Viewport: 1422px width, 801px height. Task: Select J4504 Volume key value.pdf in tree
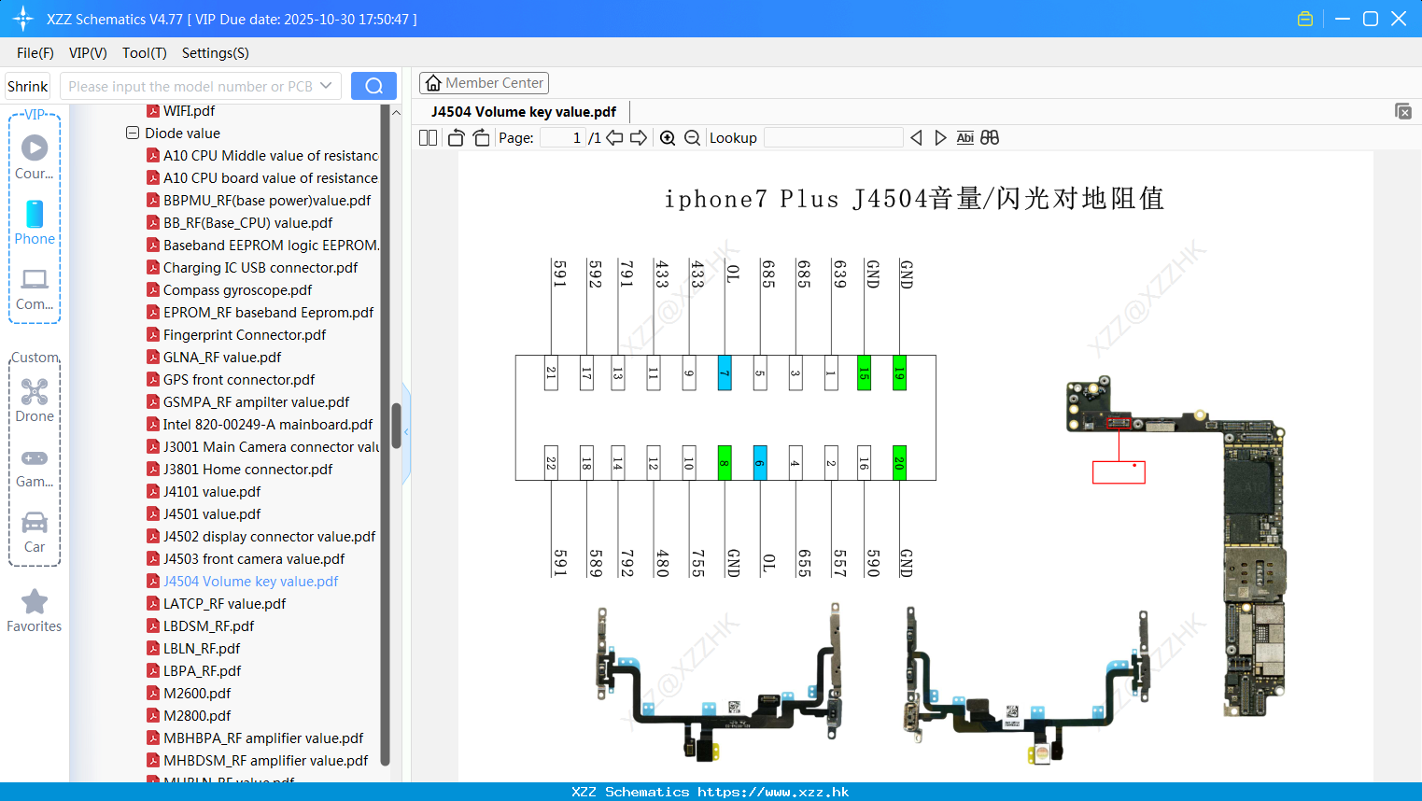[x=243, y=582]
